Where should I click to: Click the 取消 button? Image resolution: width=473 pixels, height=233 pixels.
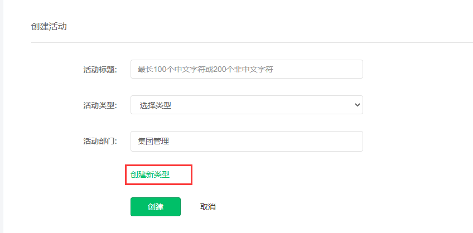pyautogui.click(x=207, y=207)
